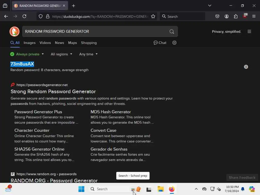Image resolution: width=260 pixels, height=195 pixels.
Task: Open DuckDuckGo Chat
Action: click(160, 43)
